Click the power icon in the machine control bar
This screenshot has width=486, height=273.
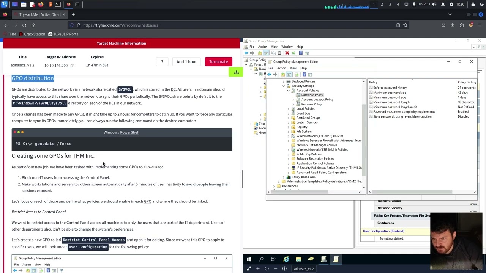[267, 268]
